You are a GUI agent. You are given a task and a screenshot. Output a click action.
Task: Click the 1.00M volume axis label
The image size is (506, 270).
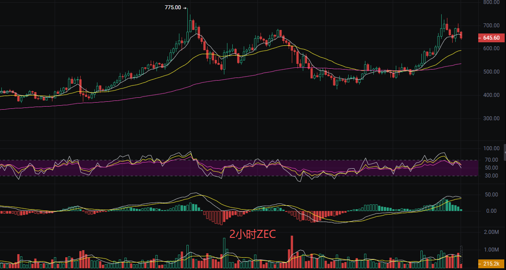[492, 250]
